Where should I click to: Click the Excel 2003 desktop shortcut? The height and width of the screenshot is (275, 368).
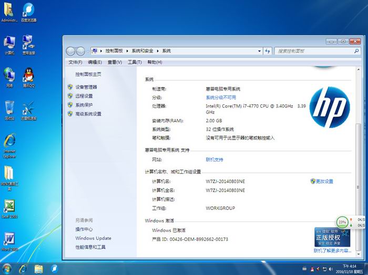coord(9,208)
